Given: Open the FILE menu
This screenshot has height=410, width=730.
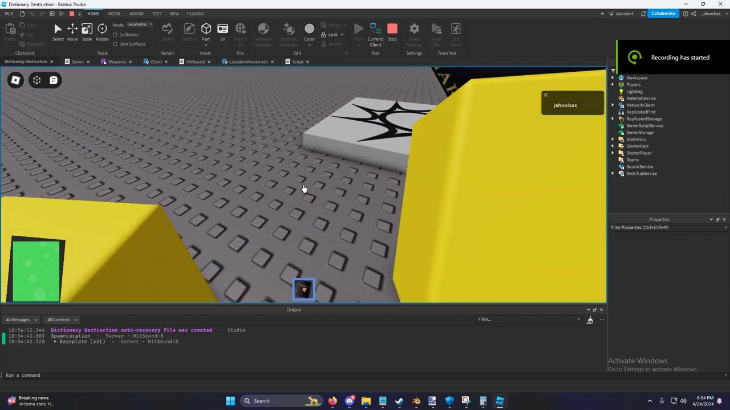Looking at the screenshot, I should 9,14.
